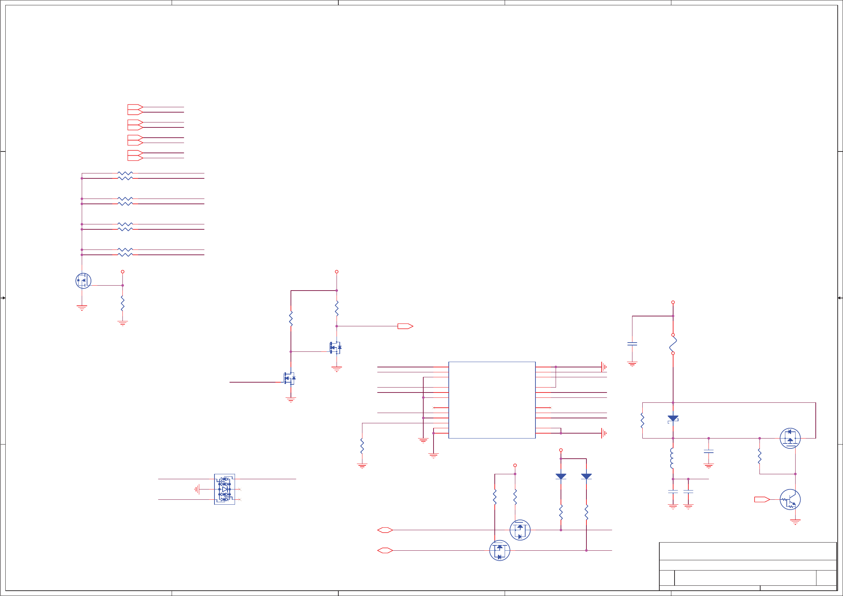Click the large rectangular IC block in center

[x=492, y=400]
